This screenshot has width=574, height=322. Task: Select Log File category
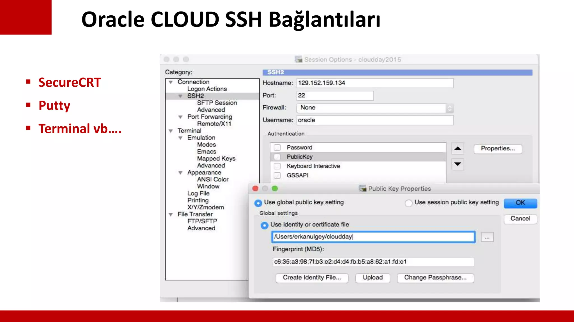[x=198, y=193]
